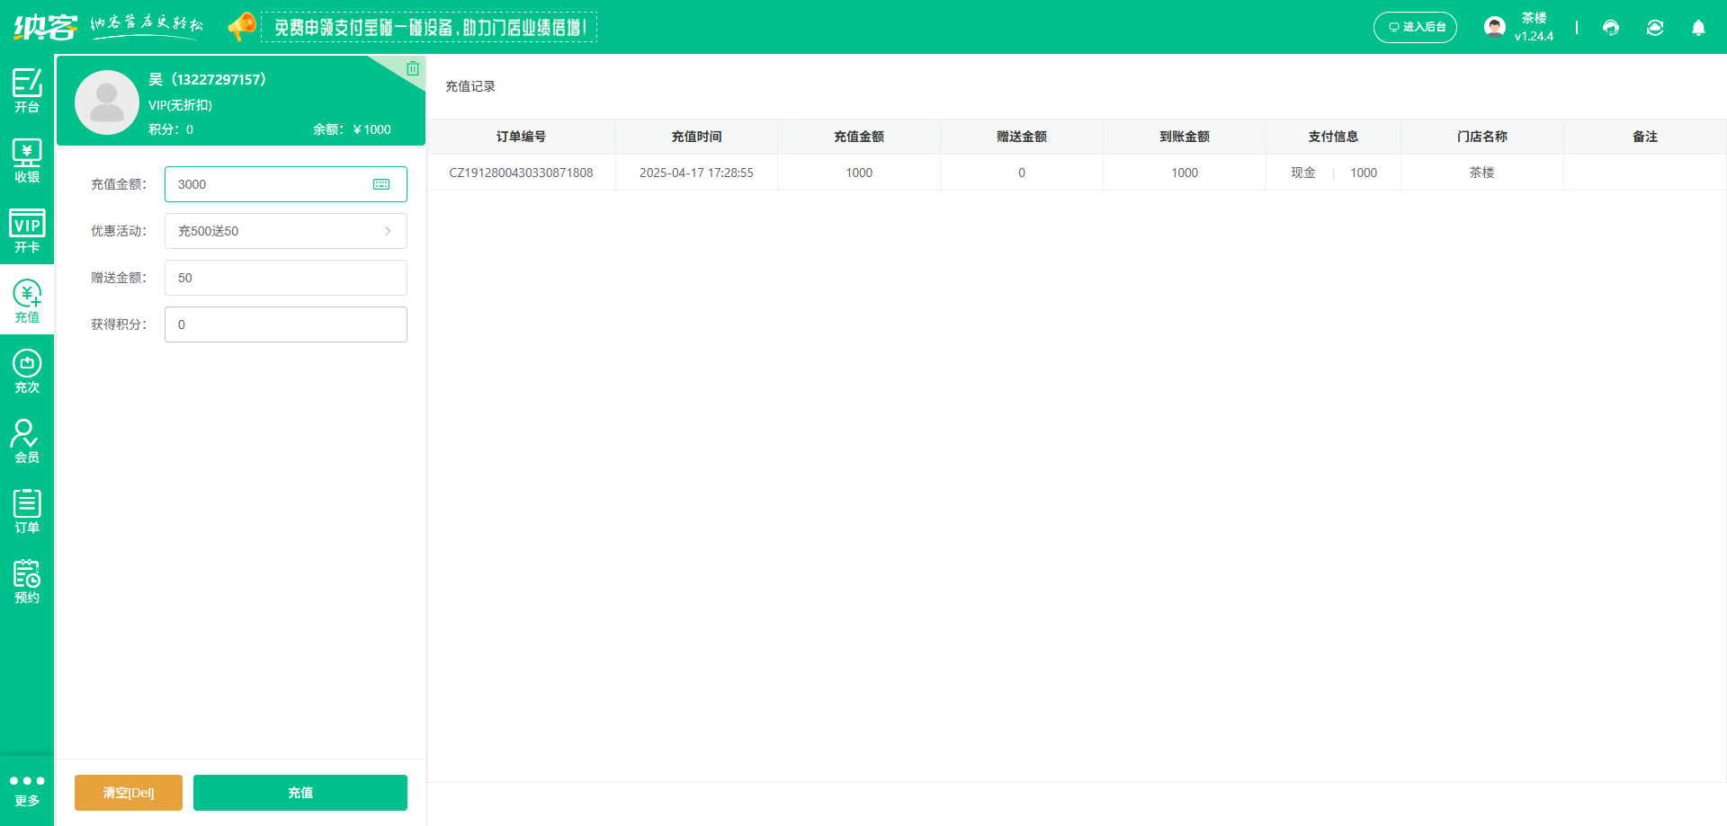Open the 充次 sidebar icon
The height and width of the screenshot is (826, 1727).
26,369
